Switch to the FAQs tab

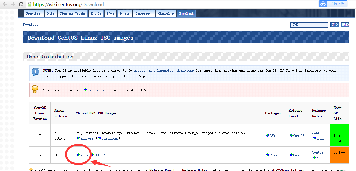coord(110,13)
